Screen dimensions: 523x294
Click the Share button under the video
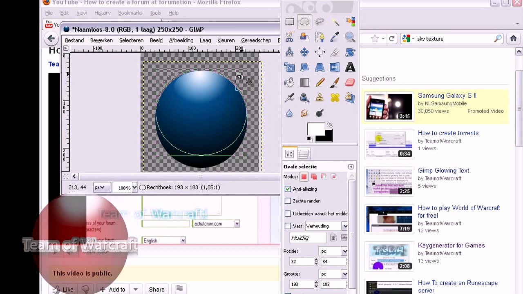click(x=156, y=290)
